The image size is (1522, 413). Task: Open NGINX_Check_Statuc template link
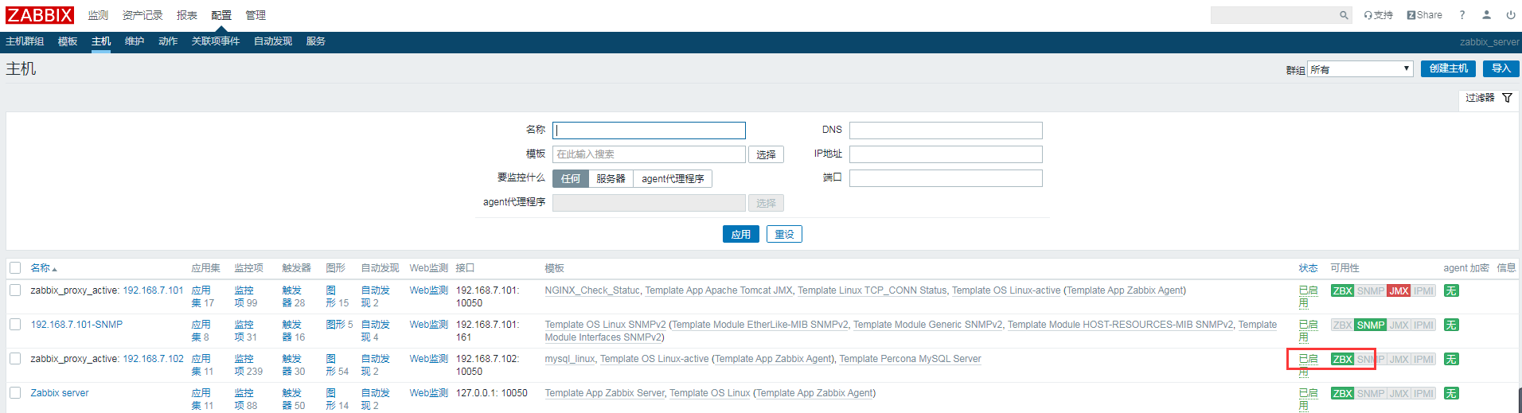pyautogui.click(x=592, y=290)
